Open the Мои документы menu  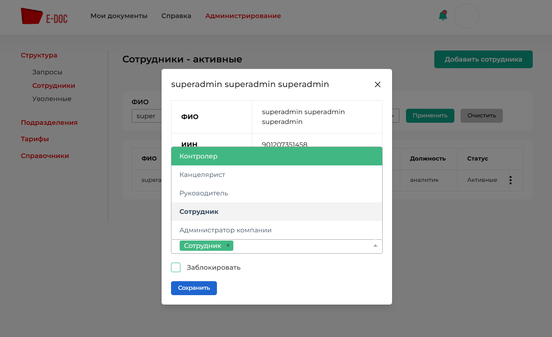(x=119, y=16)
